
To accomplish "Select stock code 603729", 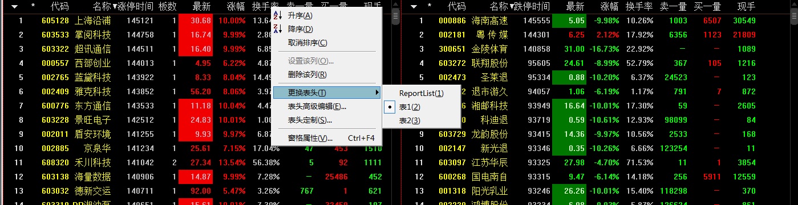I will pyautogui.click(x=452, y=134).
